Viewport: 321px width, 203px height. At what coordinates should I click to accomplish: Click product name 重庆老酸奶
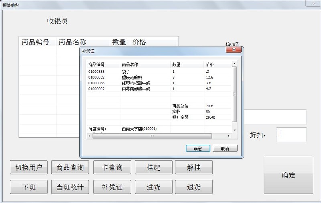[132, 77]
